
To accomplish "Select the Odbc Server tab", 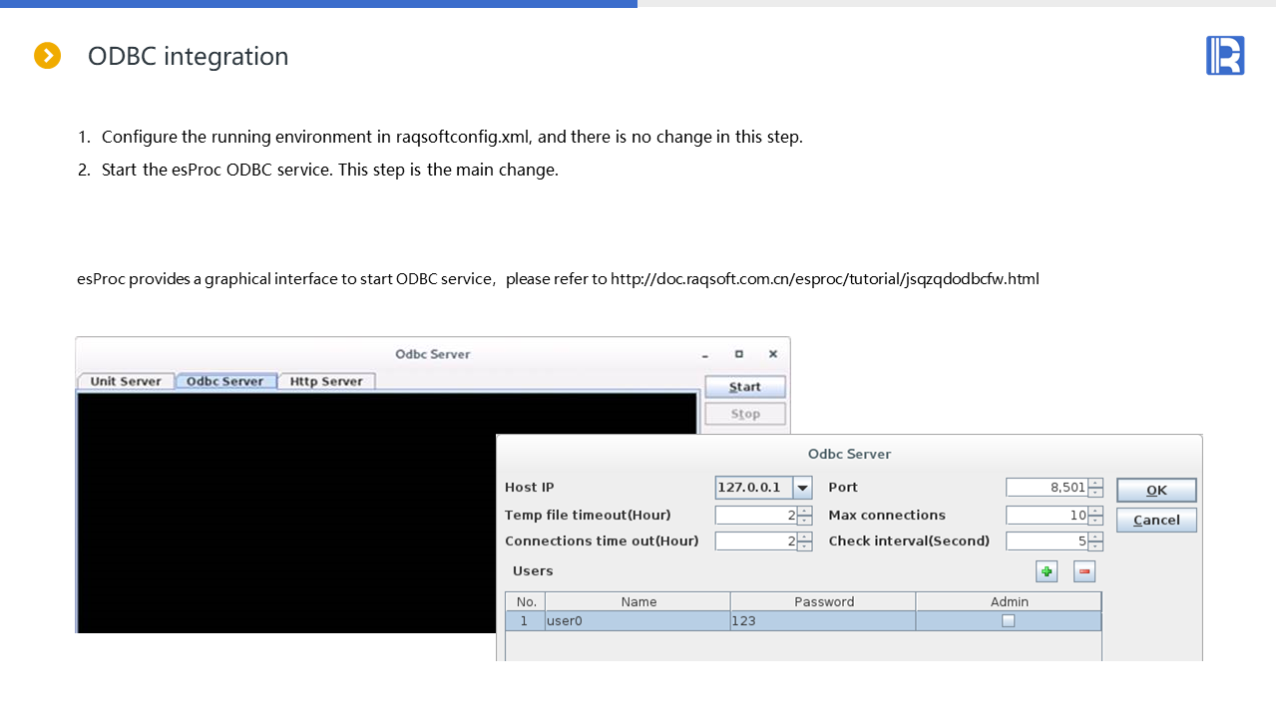I will pyautogui.click(x=225, y=381).
